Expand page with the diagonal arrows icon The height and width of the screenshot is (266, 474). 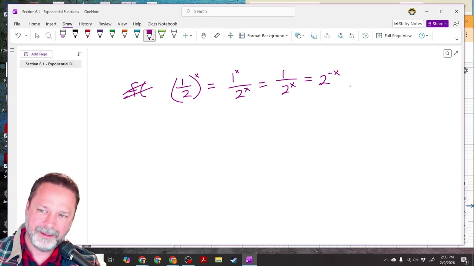point(456,54)
